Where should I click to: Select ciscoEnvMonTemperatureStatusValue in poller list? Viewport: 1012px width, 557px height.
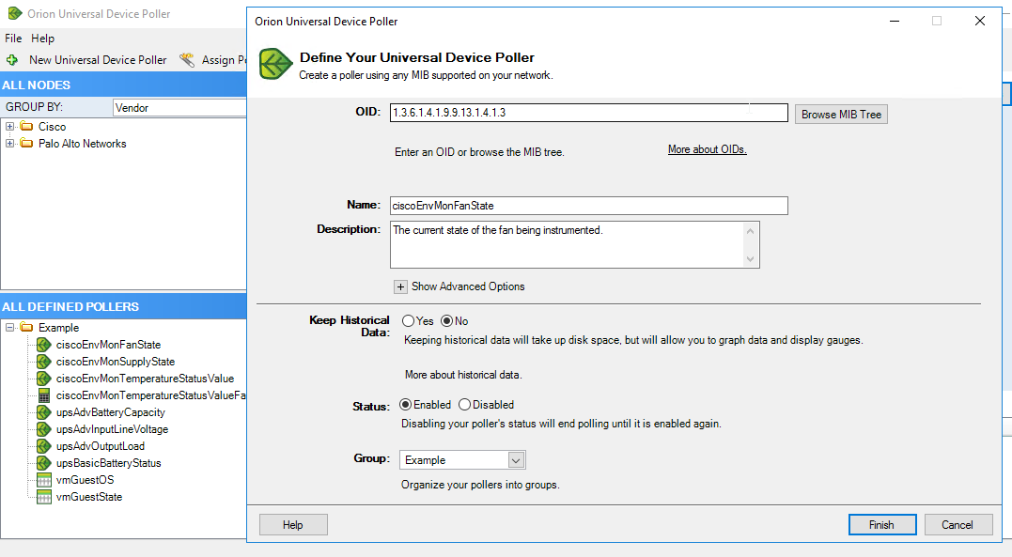point(145,379)
